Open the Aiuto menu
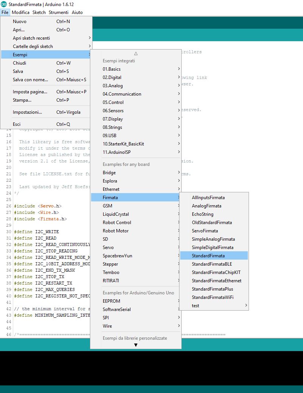 (x=77, y=12)
